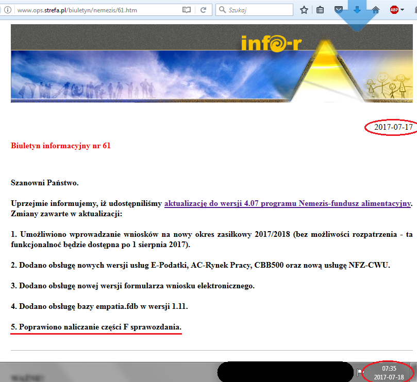Image resolution: width=417 pixels, height=382 pixels.
Task: Click the children drawing in banner
Action: [387, 85]
